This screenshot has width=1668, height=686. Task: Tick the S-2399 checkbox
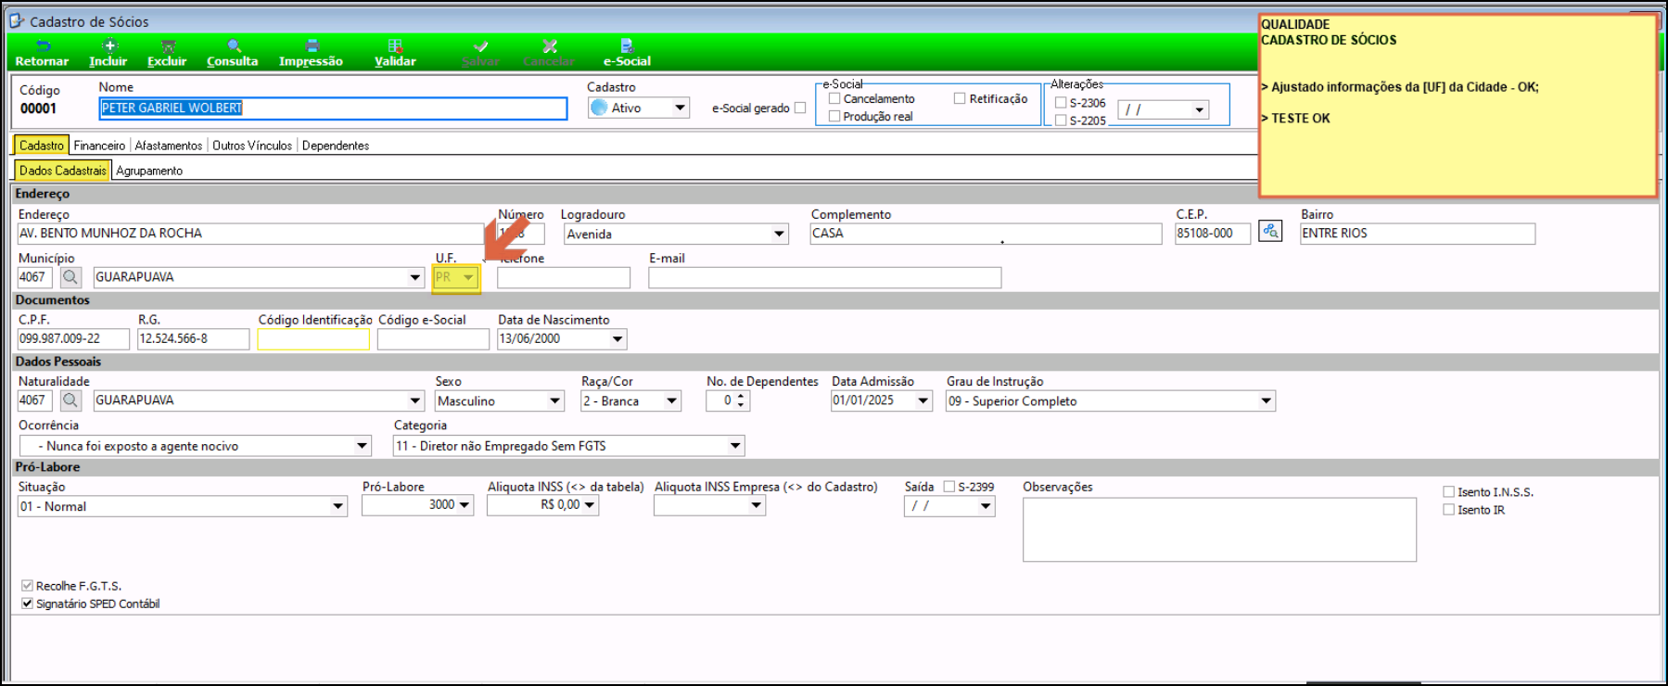949,487
